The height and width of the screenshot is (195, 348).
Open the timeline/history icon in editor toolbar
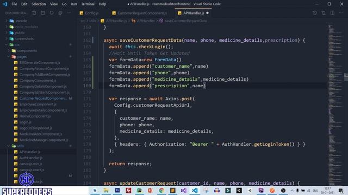point(315,13)
